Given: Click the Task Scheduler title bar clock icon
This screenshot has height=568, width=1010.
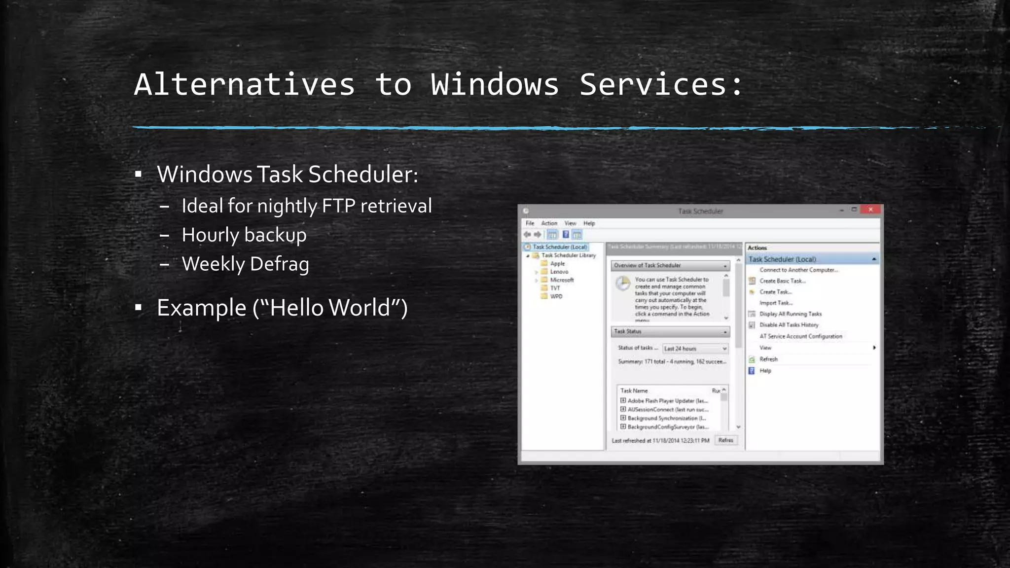Looking at the screenshot, I should point(526,211).
